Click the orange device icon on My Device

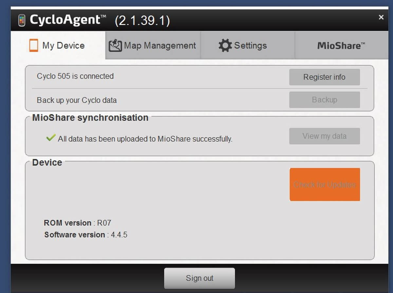pyautogui.click(x=33, y=45)
